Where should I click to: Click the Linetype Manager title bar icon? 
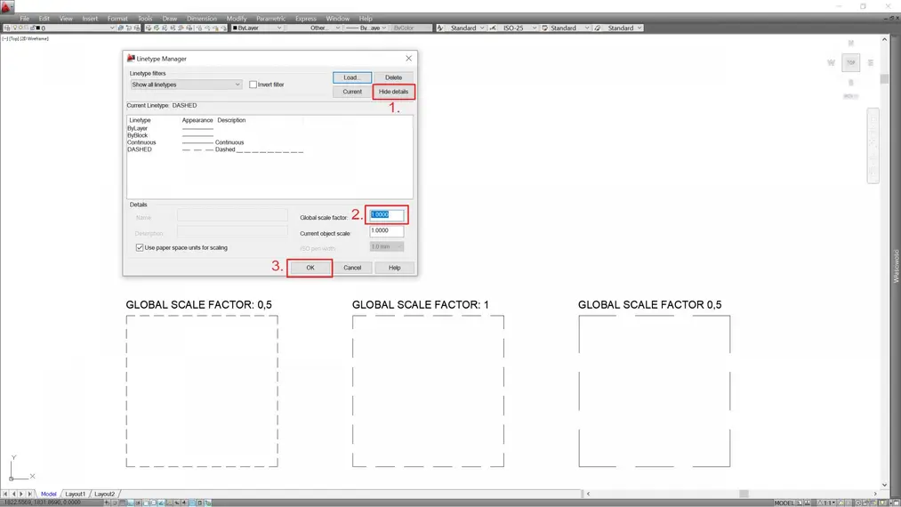pos(131,58)
